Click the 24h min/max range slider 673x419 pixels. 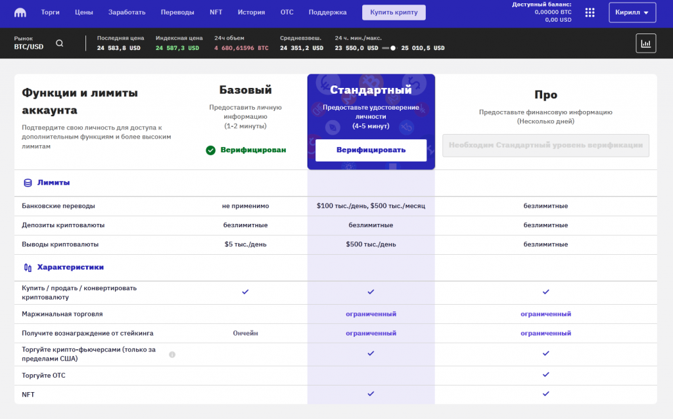click(x=393, y=48)
